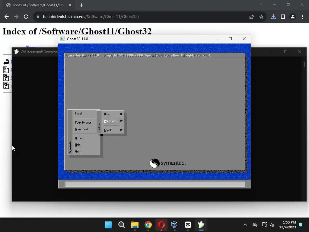Click the muted volume tray icon
Image resolution: width=309 pixels, height=232 pixels.
tap(272, 225)
